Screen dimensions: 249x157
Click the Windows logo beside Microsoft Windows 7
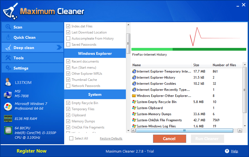8,107
